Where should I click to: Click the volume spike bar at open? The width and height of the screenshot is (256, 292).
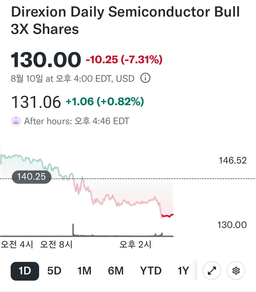(73, 230)
